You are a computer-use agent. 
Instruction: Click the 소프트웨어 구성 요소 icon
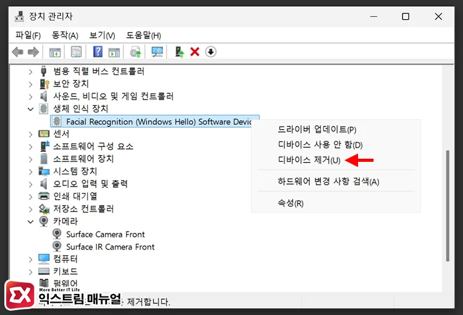[44, 146]
